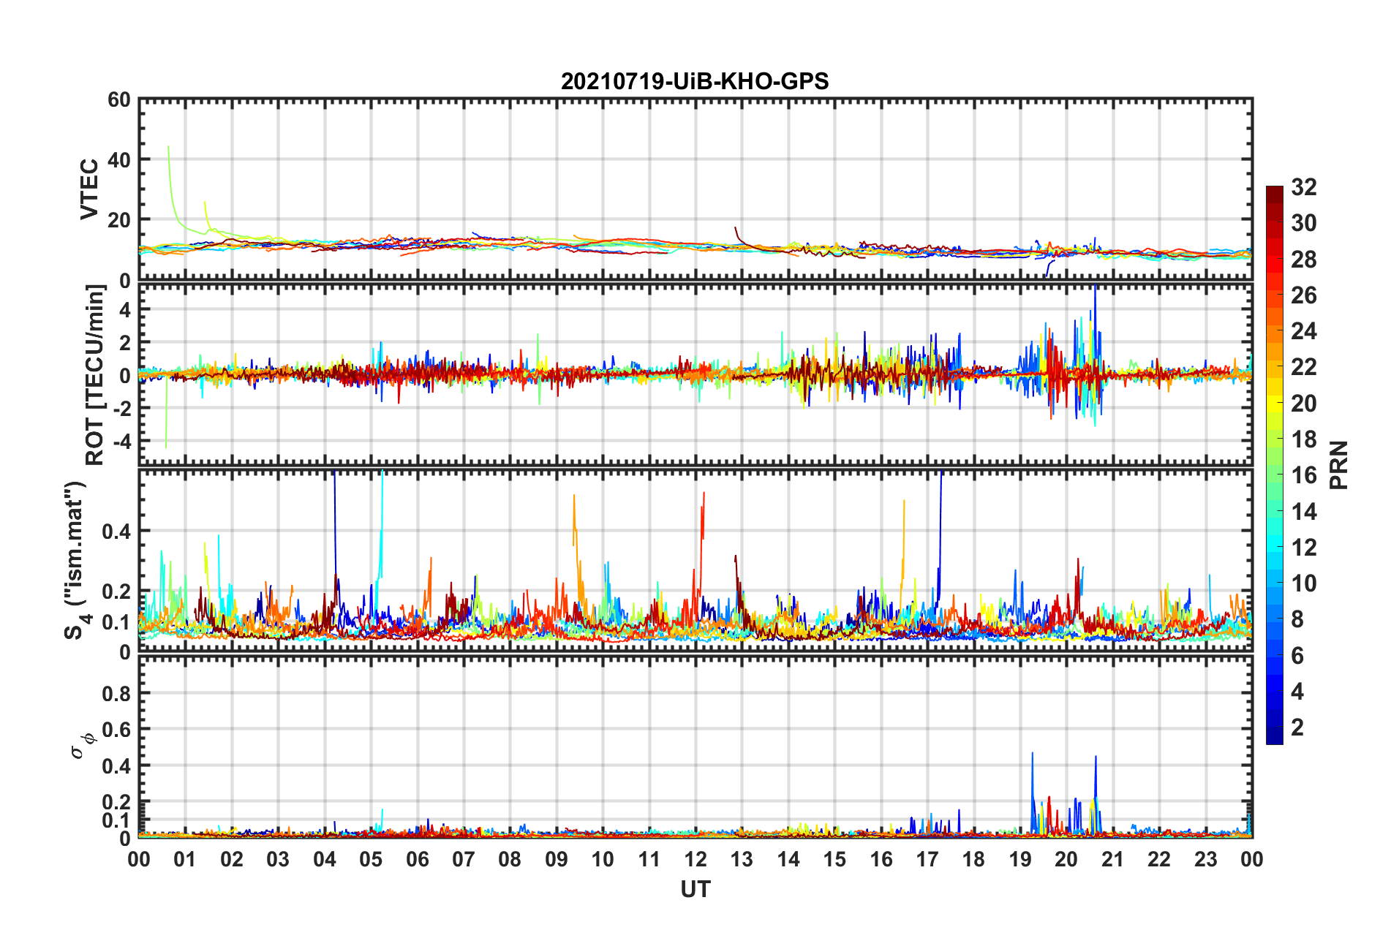This screenshot has width=1391, height=930.
Task: Click the 10 tick on PRN colorbar
Action: pos(1303,583)
